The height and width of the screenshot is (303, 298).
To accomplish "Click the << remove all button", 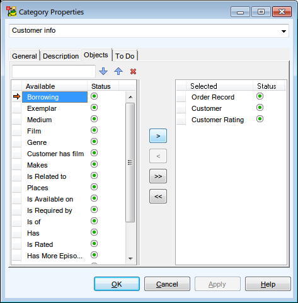I will (x=158, y=197).
